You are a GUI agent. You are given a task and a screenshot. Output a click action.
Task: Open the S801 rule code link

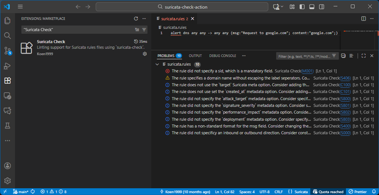coord(345,106)
